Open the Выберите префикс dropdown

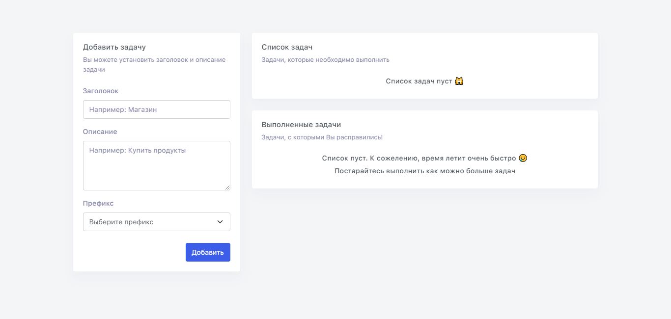point(156,222)
